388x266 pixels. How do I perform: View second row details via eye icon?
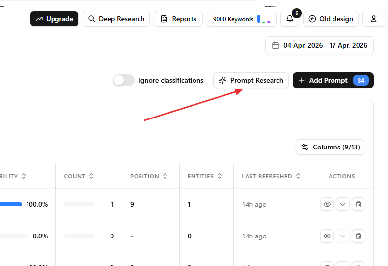coord(327,236)
